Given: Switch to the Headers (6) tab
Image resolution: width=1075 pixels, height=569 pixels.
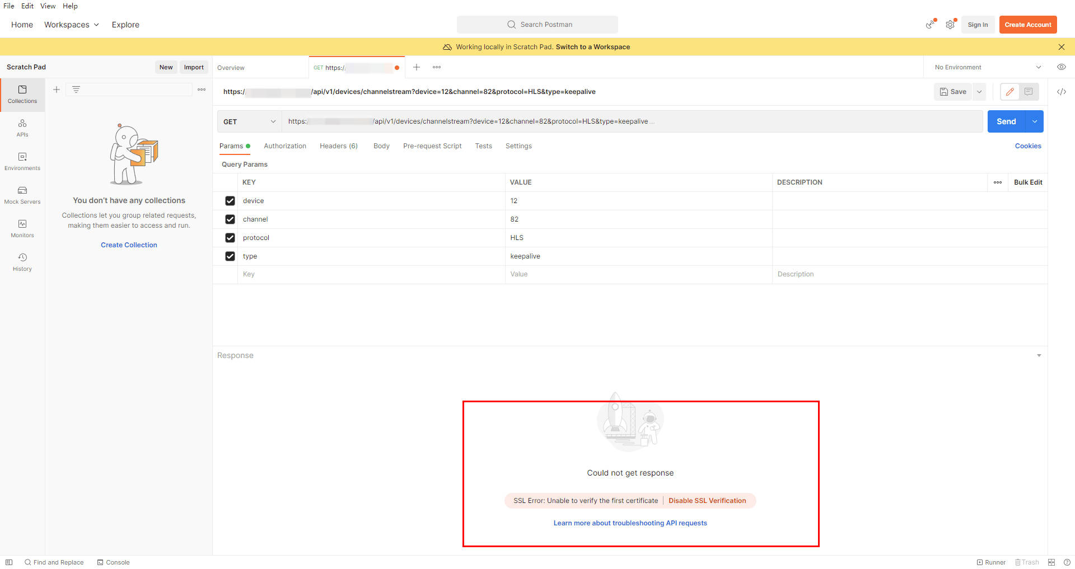Looking at the screenshot, I should pos(339,146).
